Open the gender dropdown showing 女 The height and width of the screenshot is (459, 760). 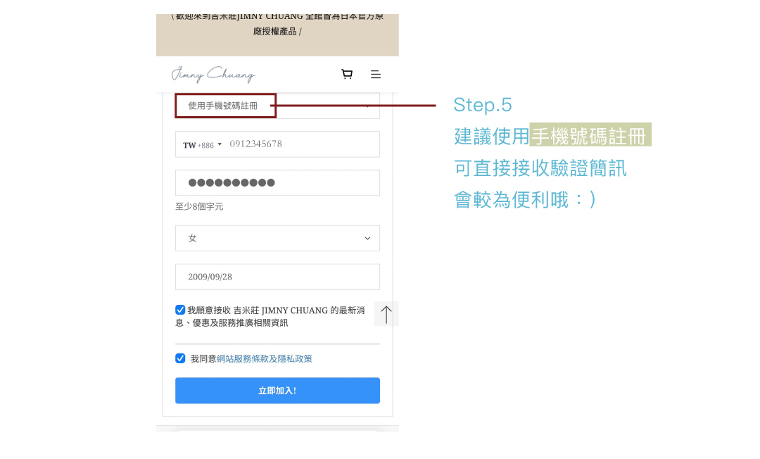pos(277,238)
